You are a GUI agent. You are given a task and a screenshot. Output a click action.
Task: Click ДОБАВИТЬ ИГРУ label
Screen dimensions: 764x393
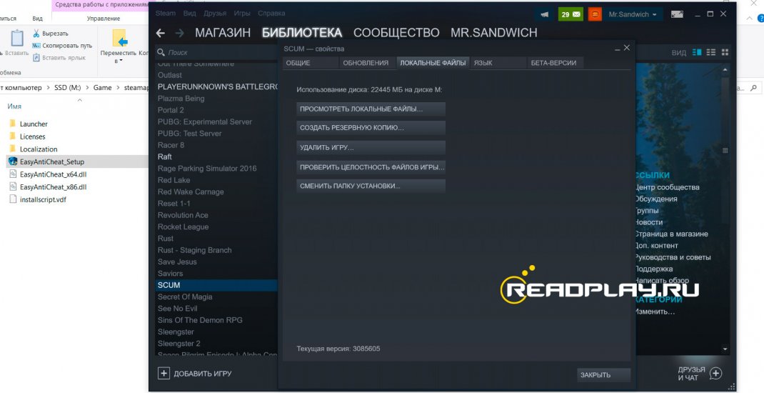[x=203, y=374]
